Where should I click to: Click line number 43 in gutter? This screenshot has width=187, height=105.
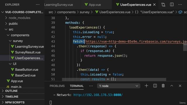click(x=53, y=41)
